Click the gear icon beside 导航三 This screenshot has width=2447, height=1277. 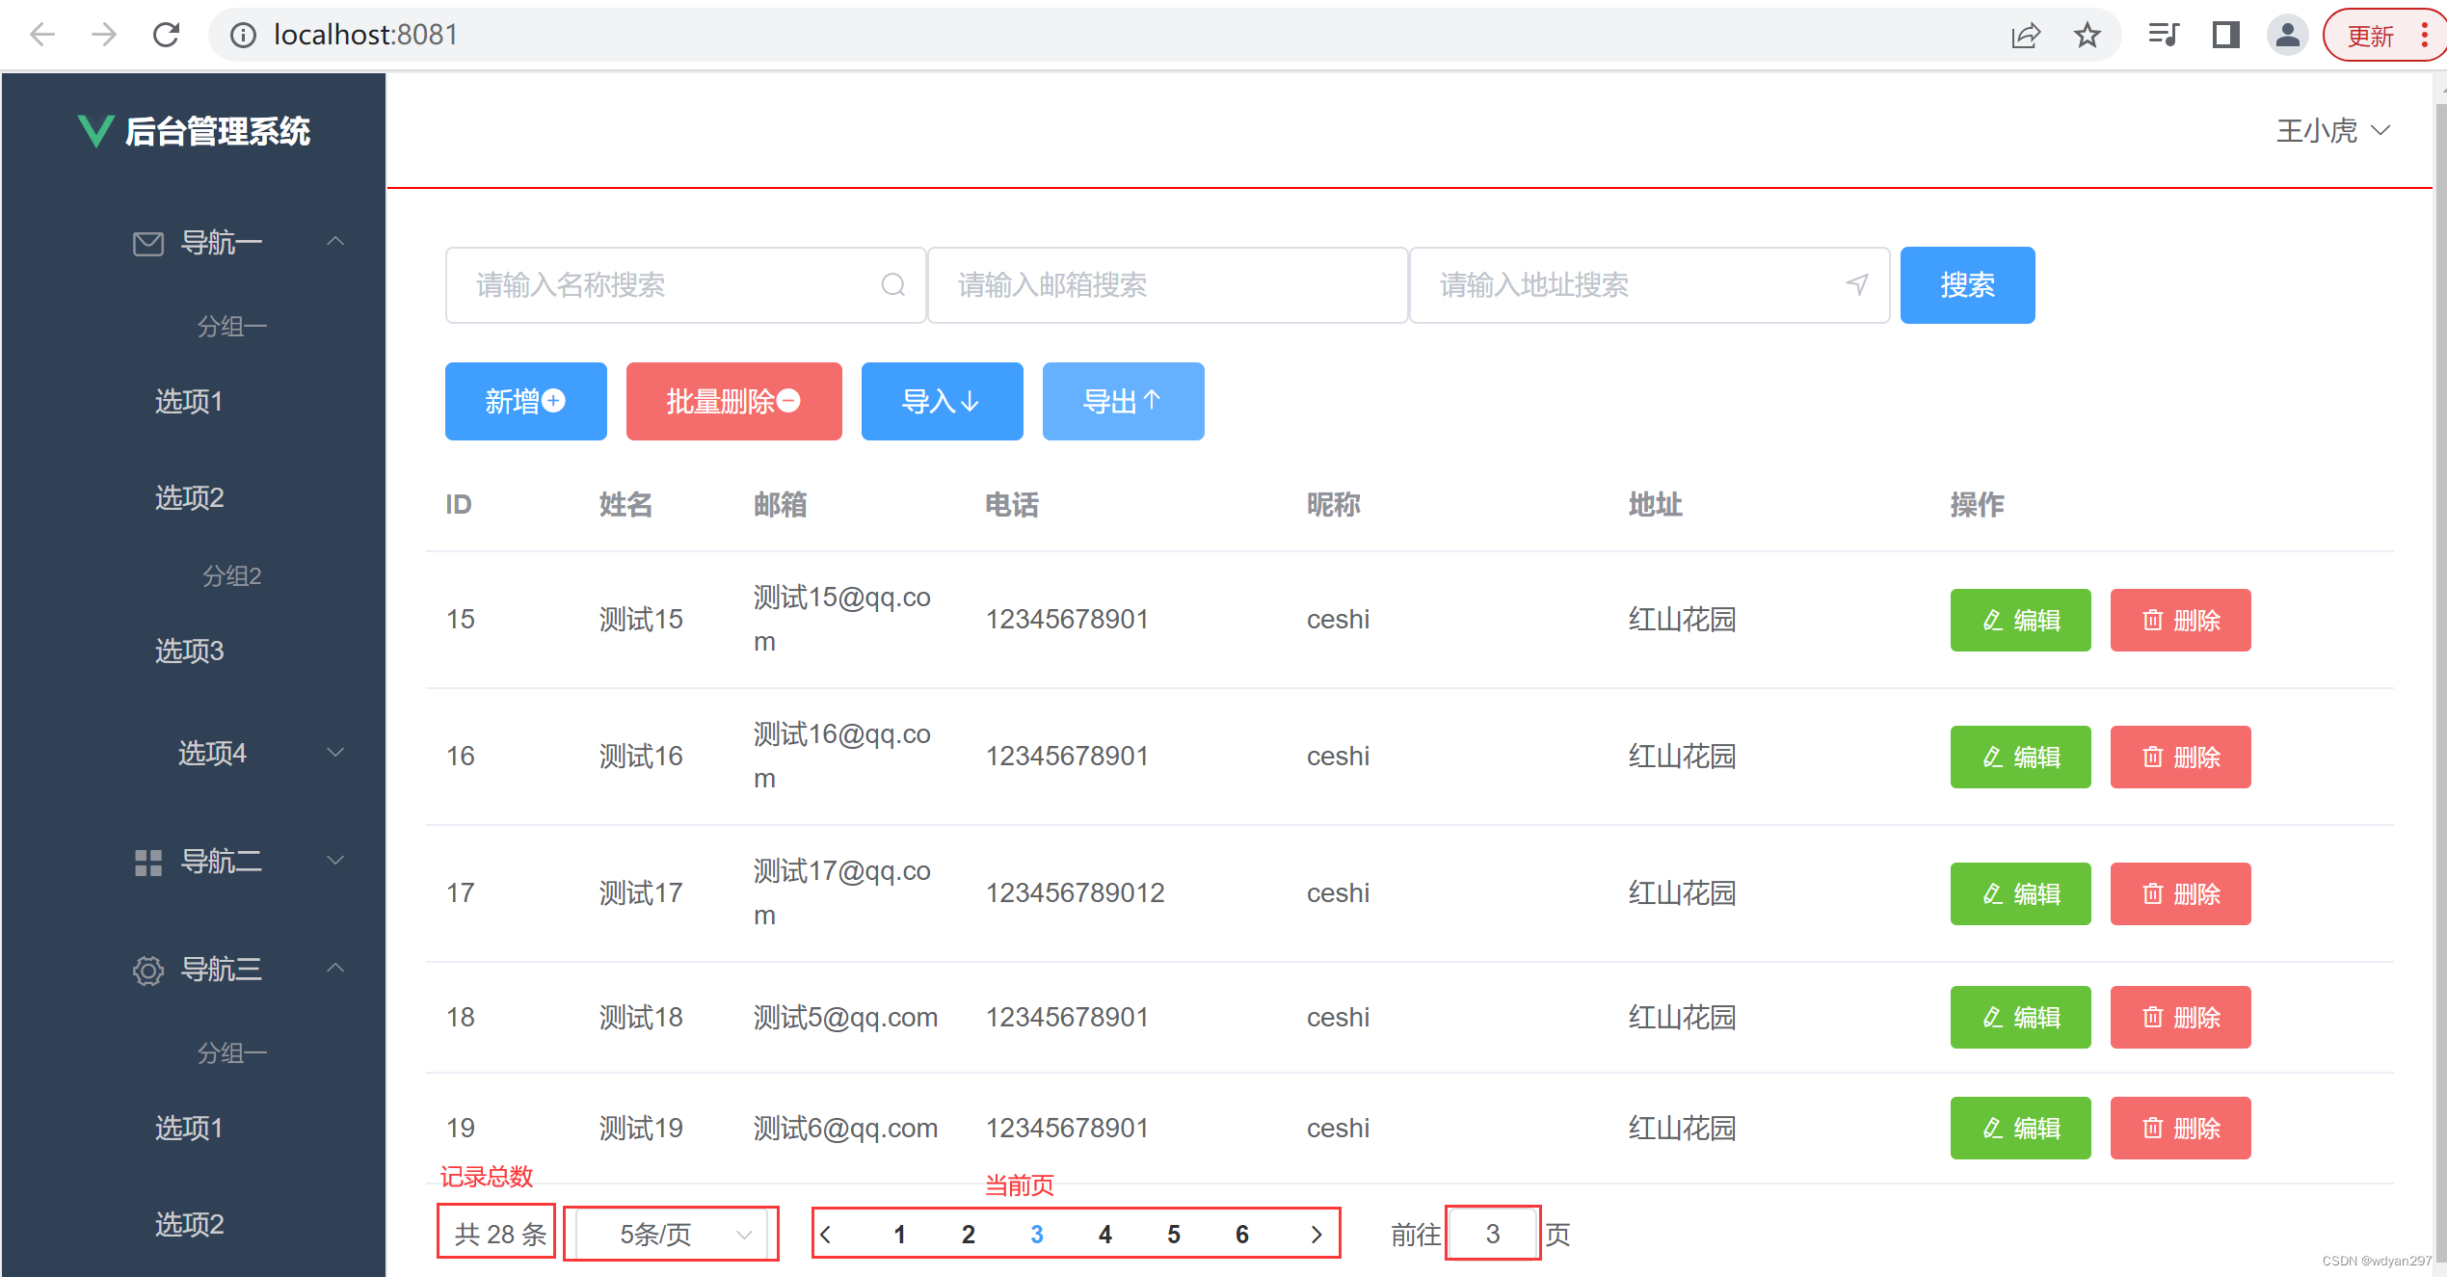[x=146, y=970]
